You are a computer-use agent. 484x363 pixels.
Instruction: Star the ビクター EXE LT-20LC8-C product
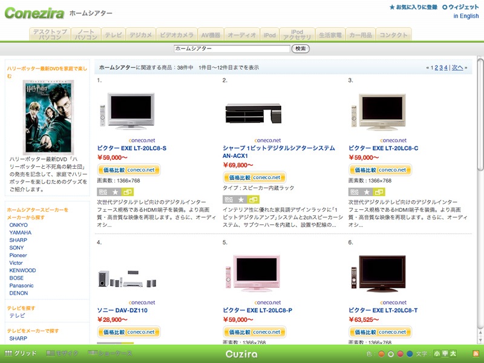point(367,192)
